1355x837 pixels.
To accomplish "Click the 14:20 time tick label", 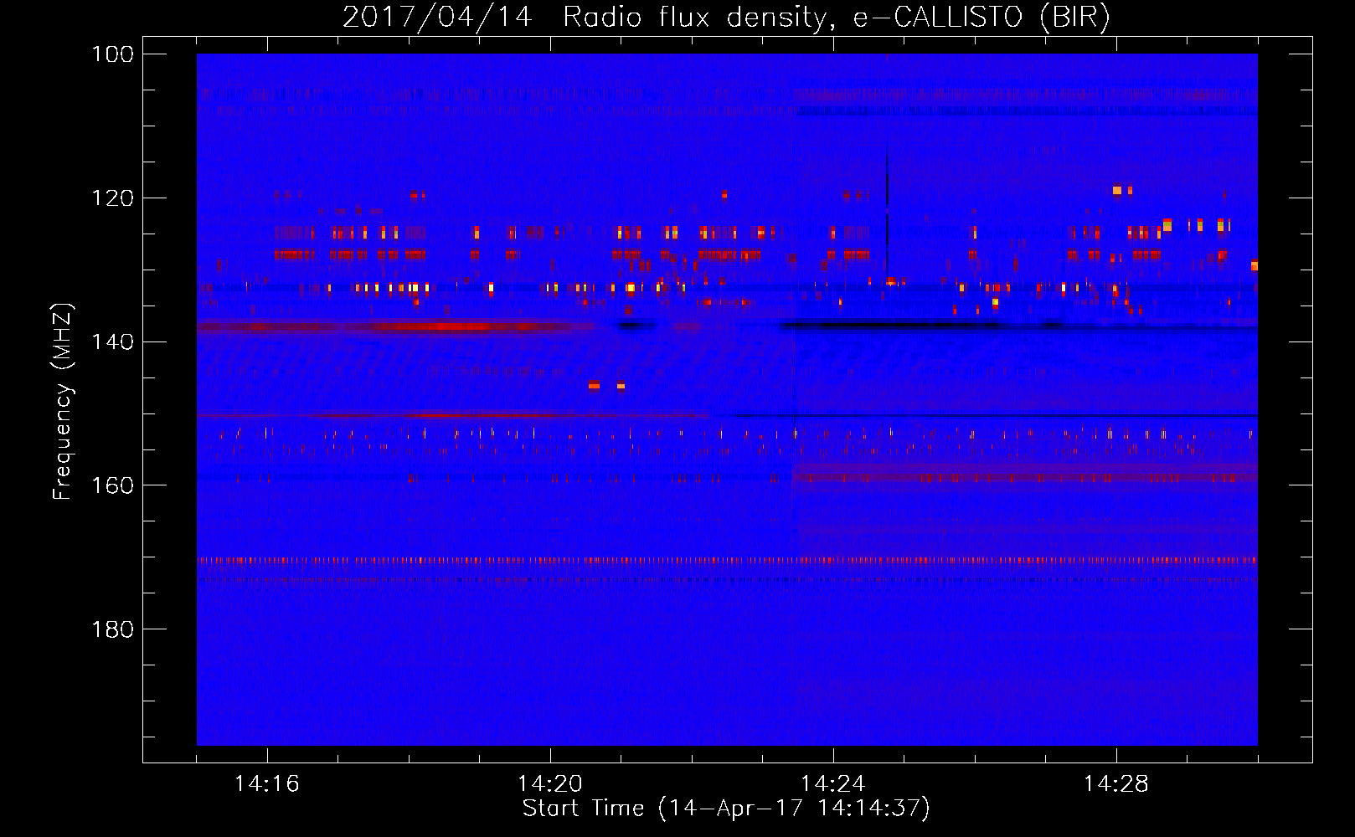I will coord(550,783).
